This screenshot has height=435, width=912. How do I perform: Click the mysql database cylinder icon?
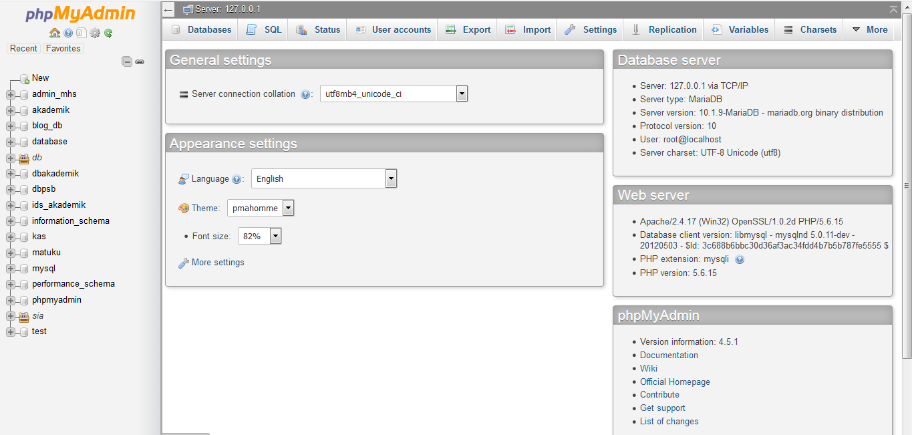tap(24, 269)
